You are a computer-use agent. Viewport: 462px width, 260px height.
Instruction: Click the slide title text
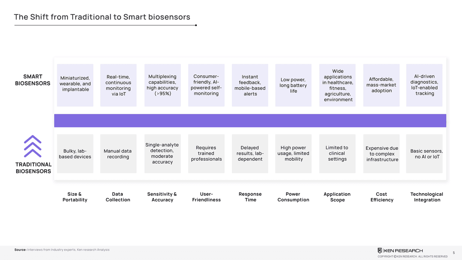102,17
